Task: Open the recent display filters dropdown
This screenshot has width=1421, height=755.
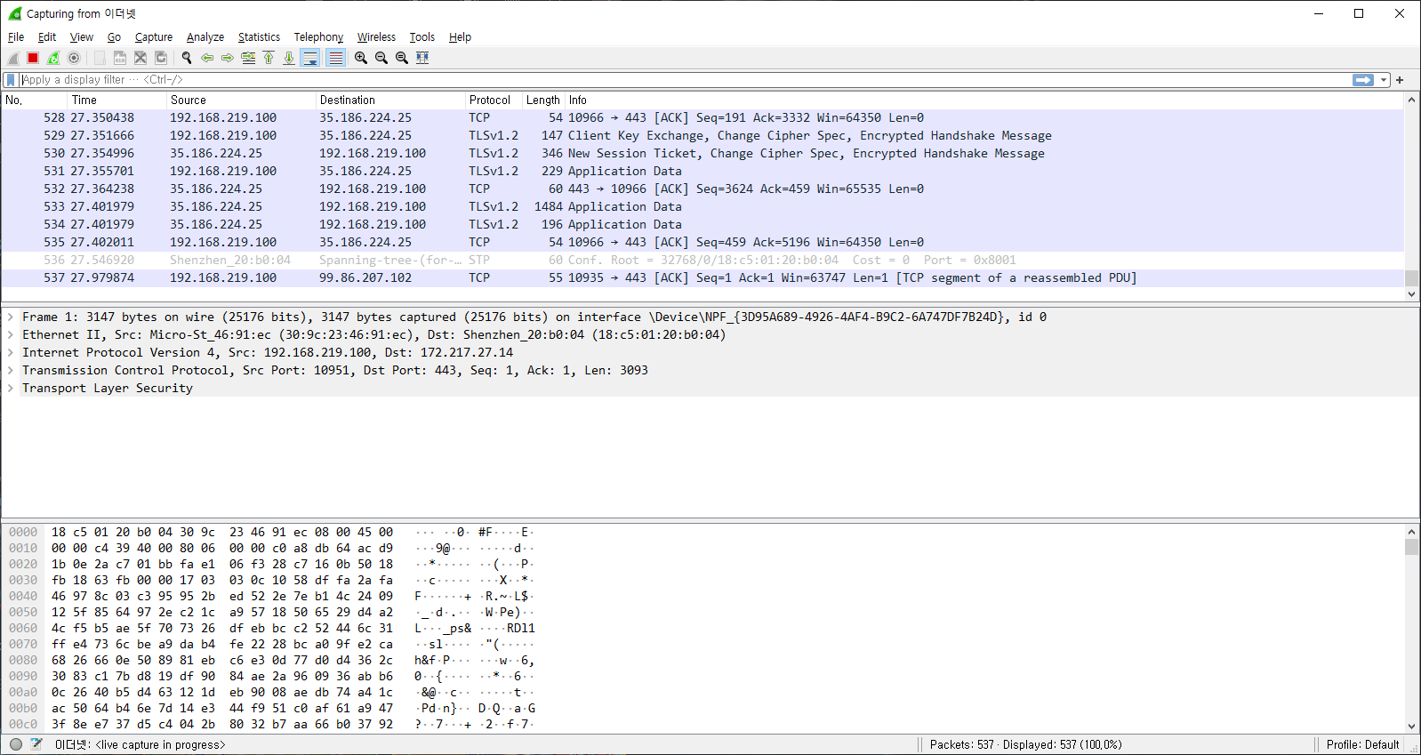Action: [x=1384, y=80]
